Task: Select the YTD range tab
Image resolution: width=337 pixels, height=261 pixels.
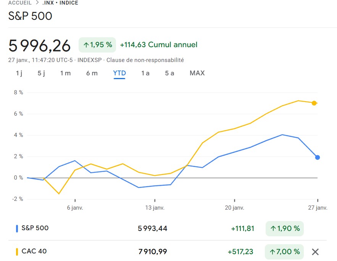Action: [x=119, y=73]
